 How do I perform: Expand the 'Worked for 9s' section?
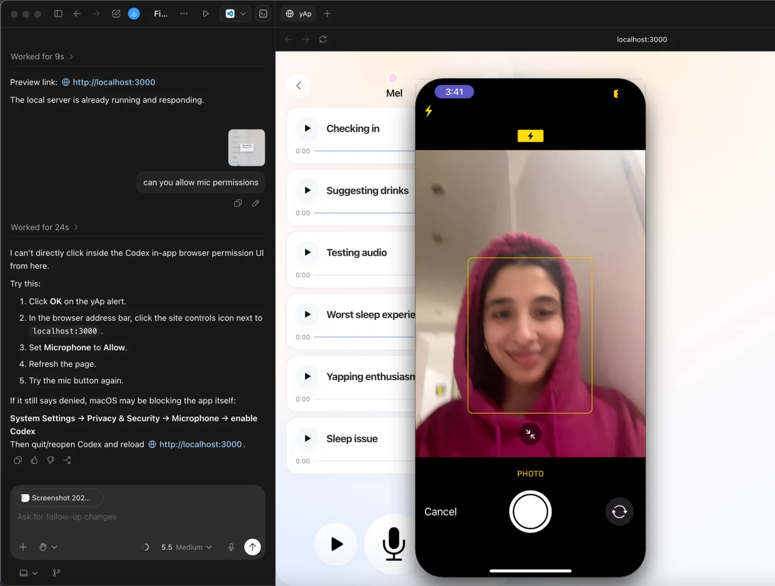(42, 56)
